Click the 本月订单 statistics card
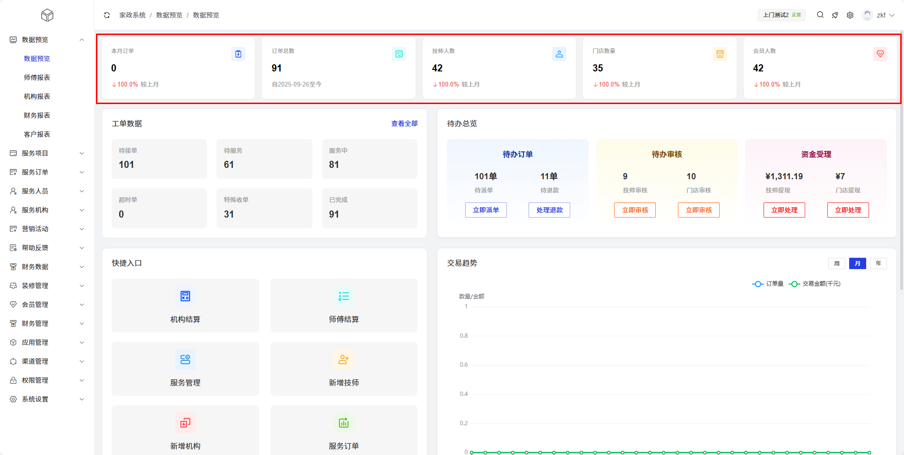 [178, 68]
